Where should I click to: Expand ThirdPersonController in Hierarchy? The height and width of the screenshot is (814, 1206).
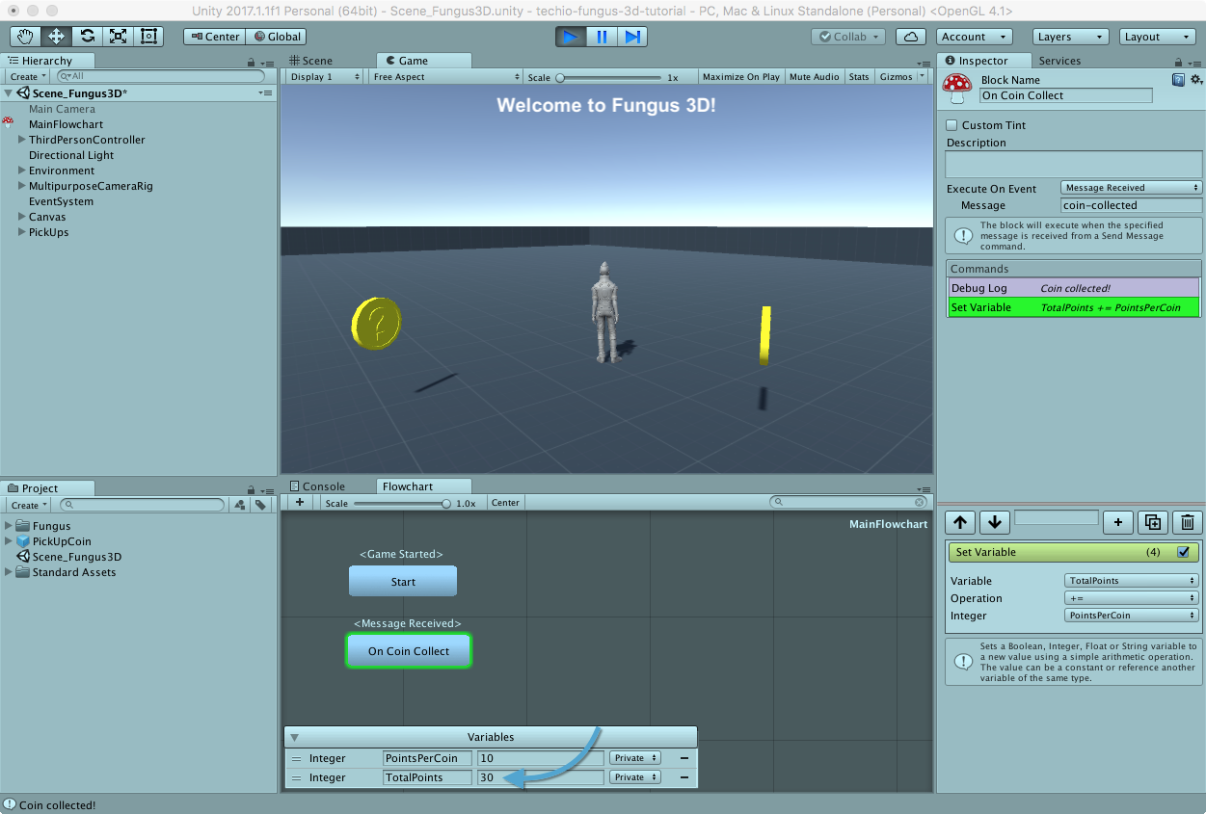(21, 140)
